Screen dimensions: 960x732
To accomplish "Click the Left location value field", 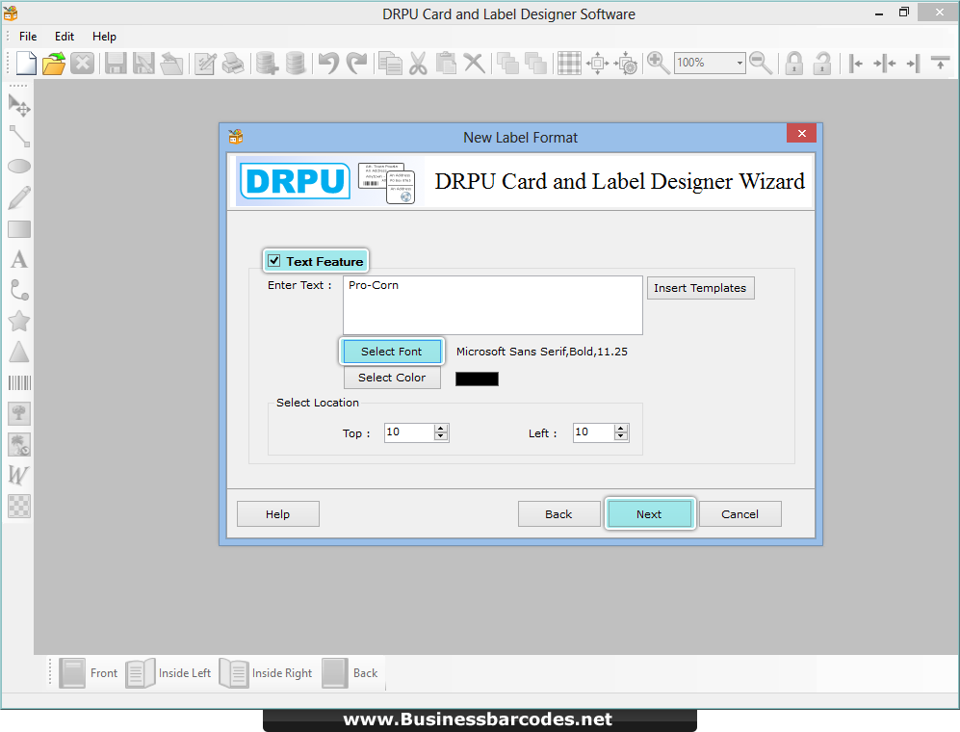I will coord(594,432).
